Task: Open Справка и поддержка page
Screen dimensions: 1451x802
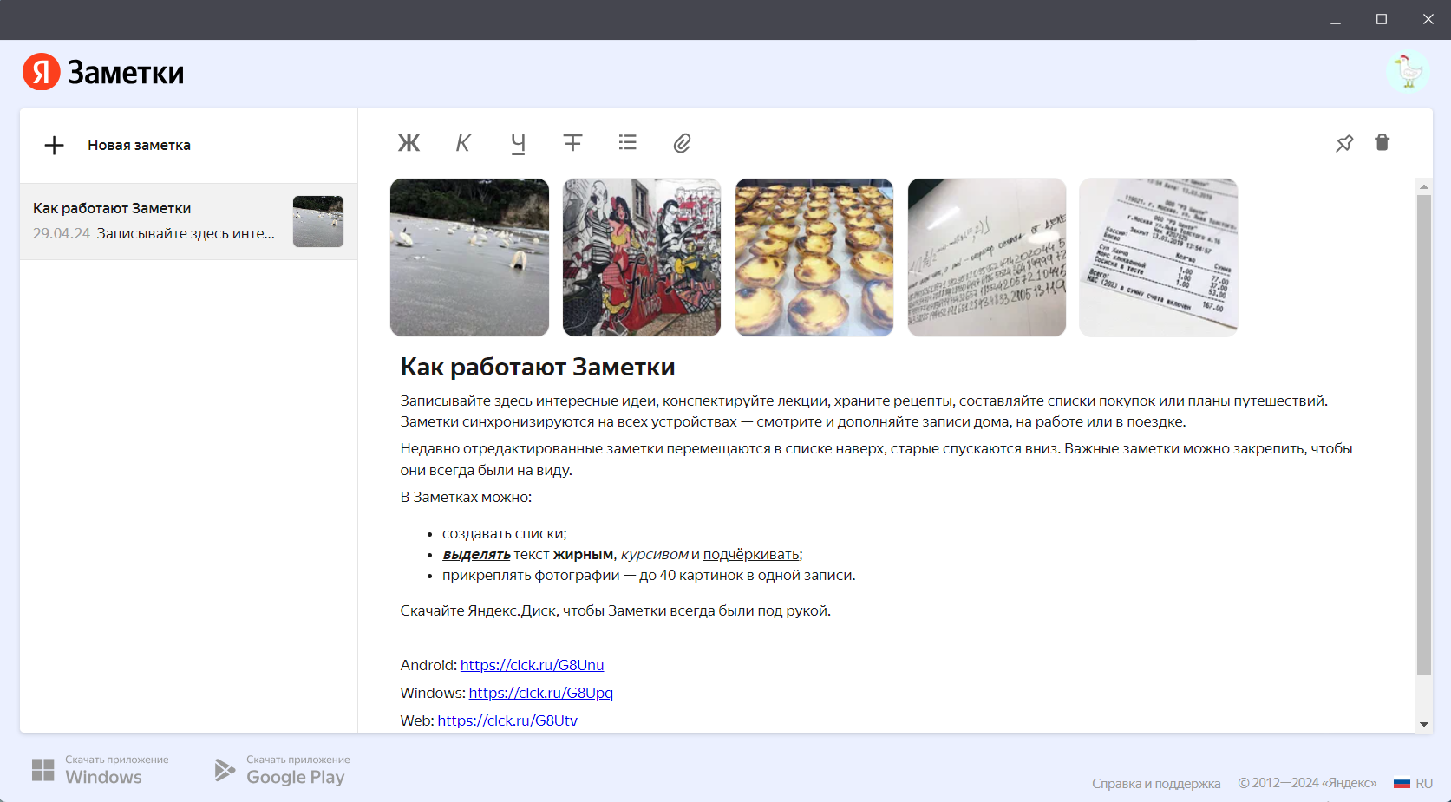Action: click(1155, 783)
